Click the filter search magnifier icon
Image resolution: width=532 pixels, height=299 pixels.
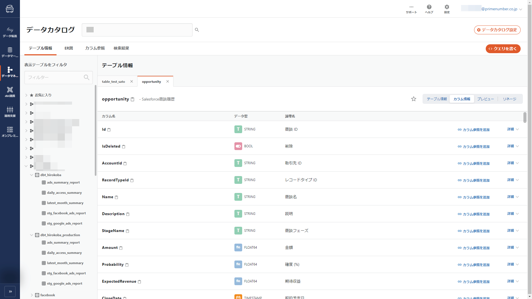point(86,78)
